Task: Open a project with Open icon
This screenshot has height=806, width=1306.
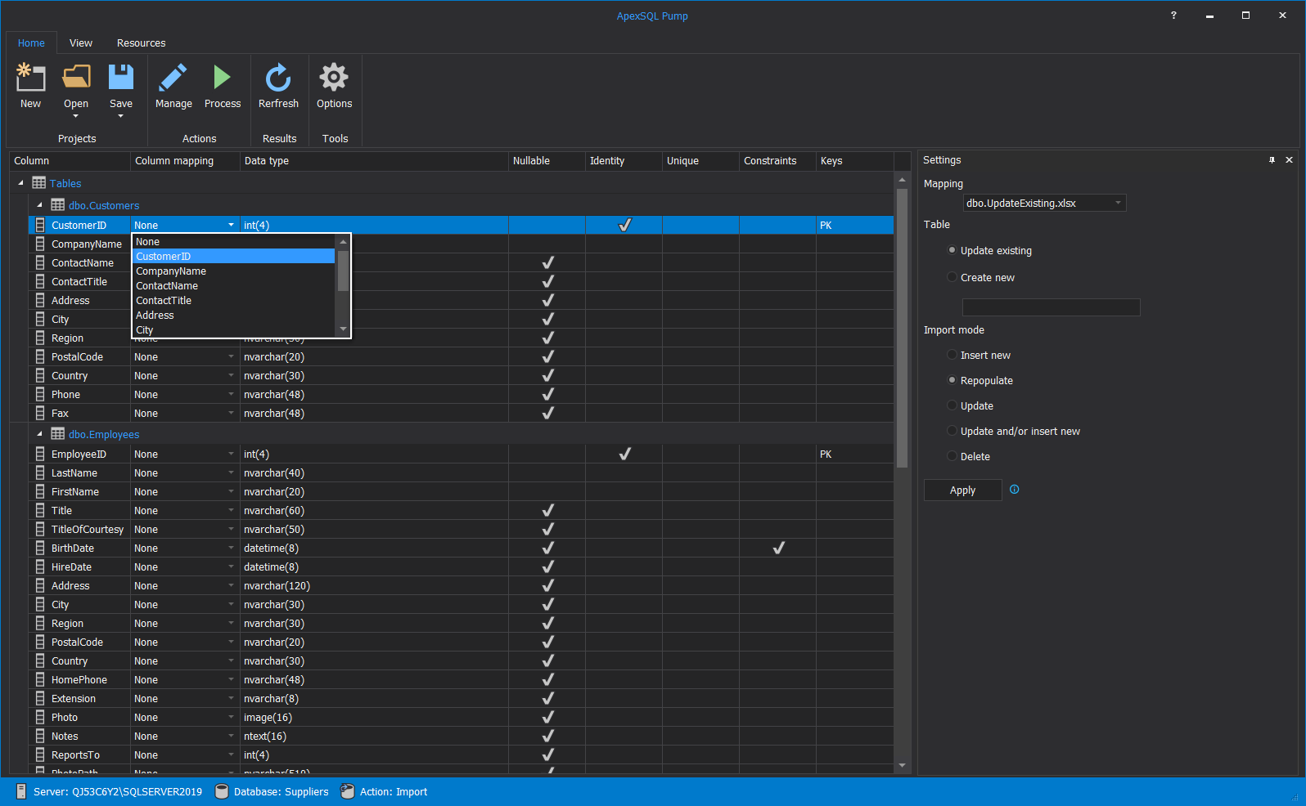Action: coord(76,78)
